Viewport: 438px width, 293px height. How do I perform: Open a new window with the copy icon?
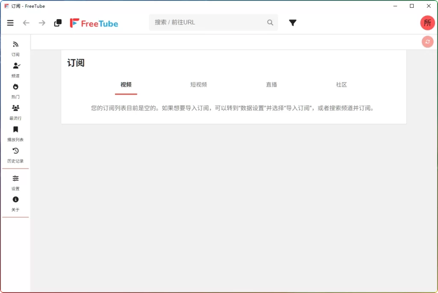[x=58, y=23]
